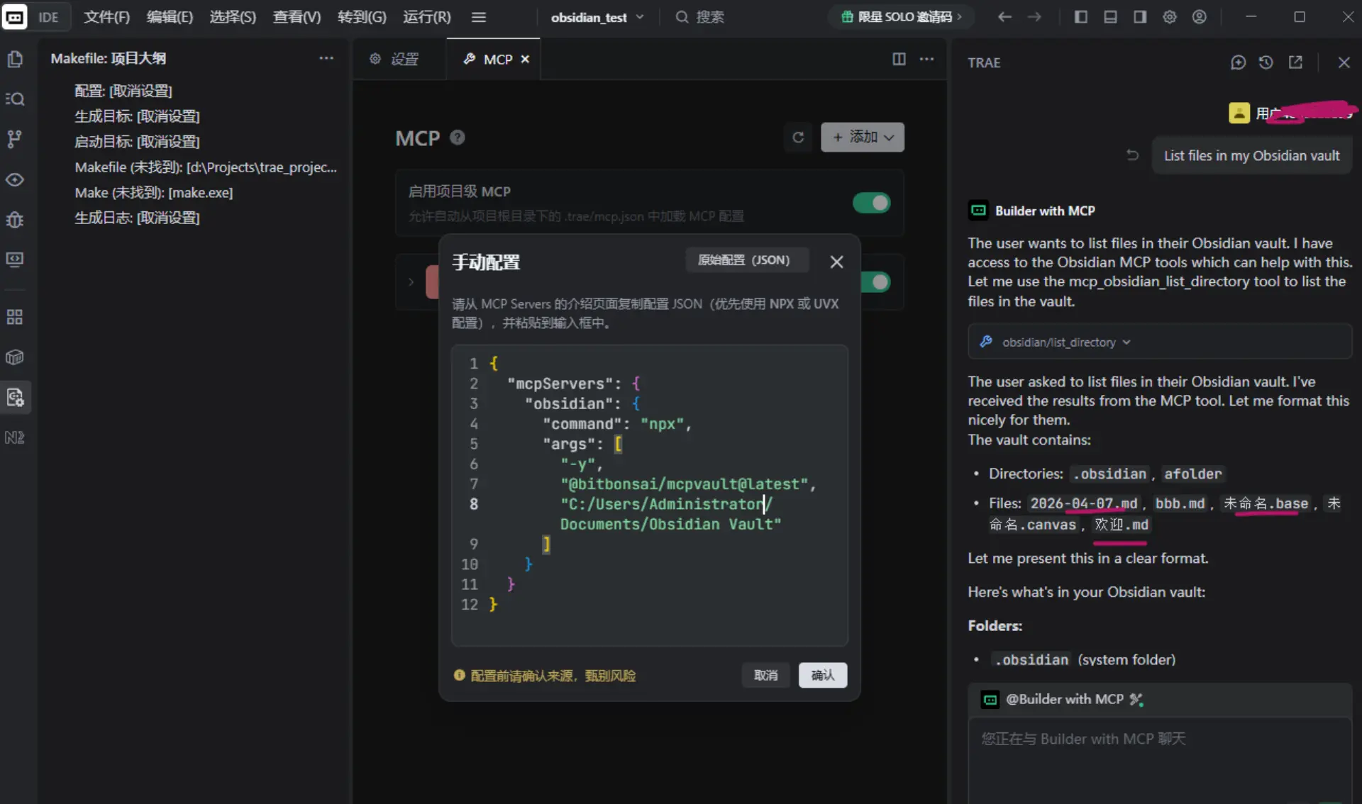Click the N2 icon in the activity bar
Viewport: 1362px width, 804px height.
[15, 437]
